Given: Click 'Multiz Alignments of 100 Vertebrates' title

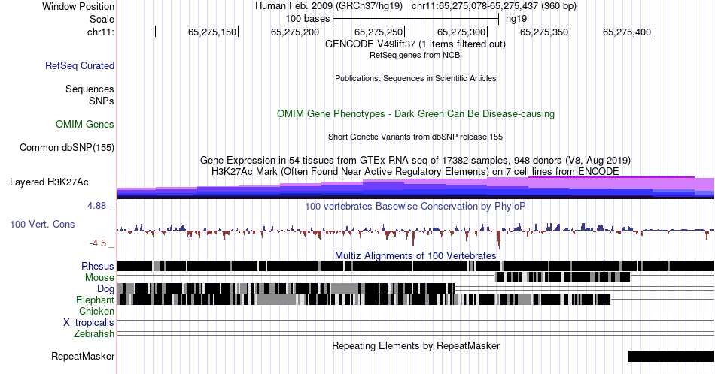Looking at the screenshot, I should 415,255.
